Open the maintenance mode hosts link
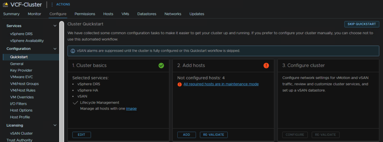The width and height of the screenshot is (383, 142). 221,84
